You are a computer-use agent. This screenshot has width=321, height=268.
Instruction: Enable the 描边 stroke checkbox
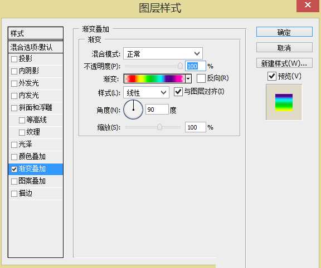pyautogui.click(x=14, y=193)
